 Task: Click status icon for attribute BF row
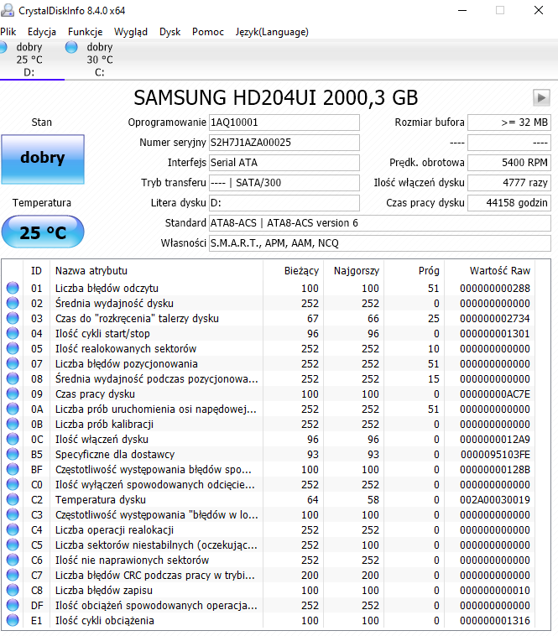click(x=13, y=469)
